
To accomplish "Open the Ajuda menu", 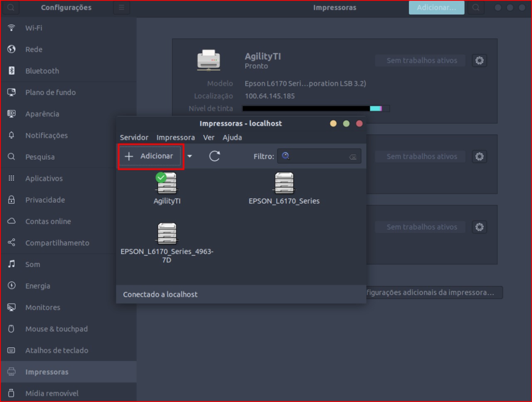I will [232, 137].
